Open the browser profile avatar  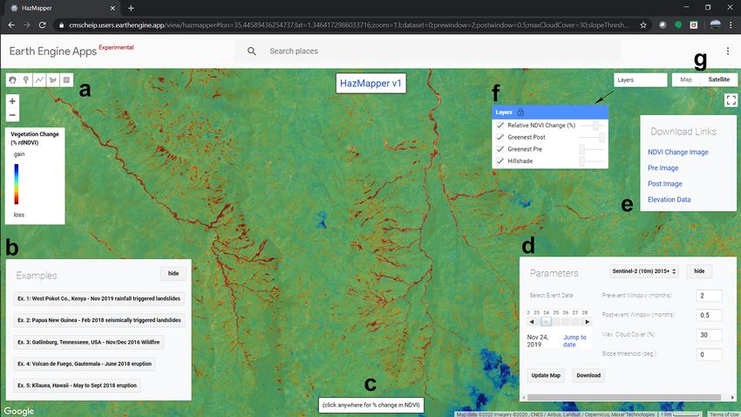click(x=715, y=25)
